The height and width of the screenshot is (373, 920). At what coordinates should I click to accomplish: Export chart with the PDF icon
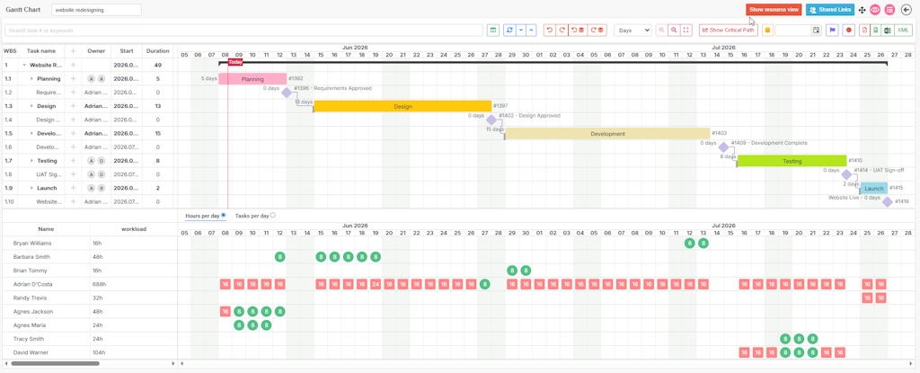(864, 30)
